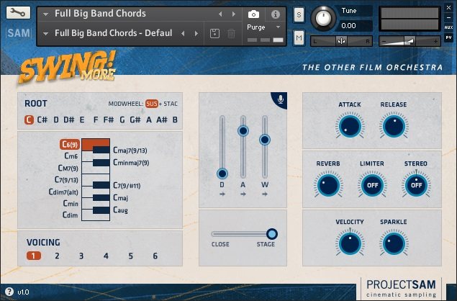
Task: Click the arrow under A mic
Action: (243, 194)
